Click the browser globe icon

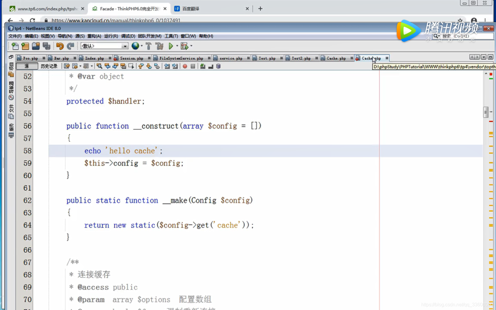[135, 46]
